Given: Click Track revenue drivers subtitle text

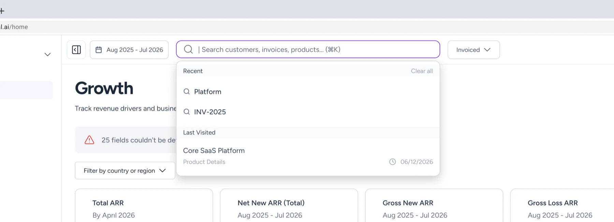Looking at the screenshot, I should 126,108.
